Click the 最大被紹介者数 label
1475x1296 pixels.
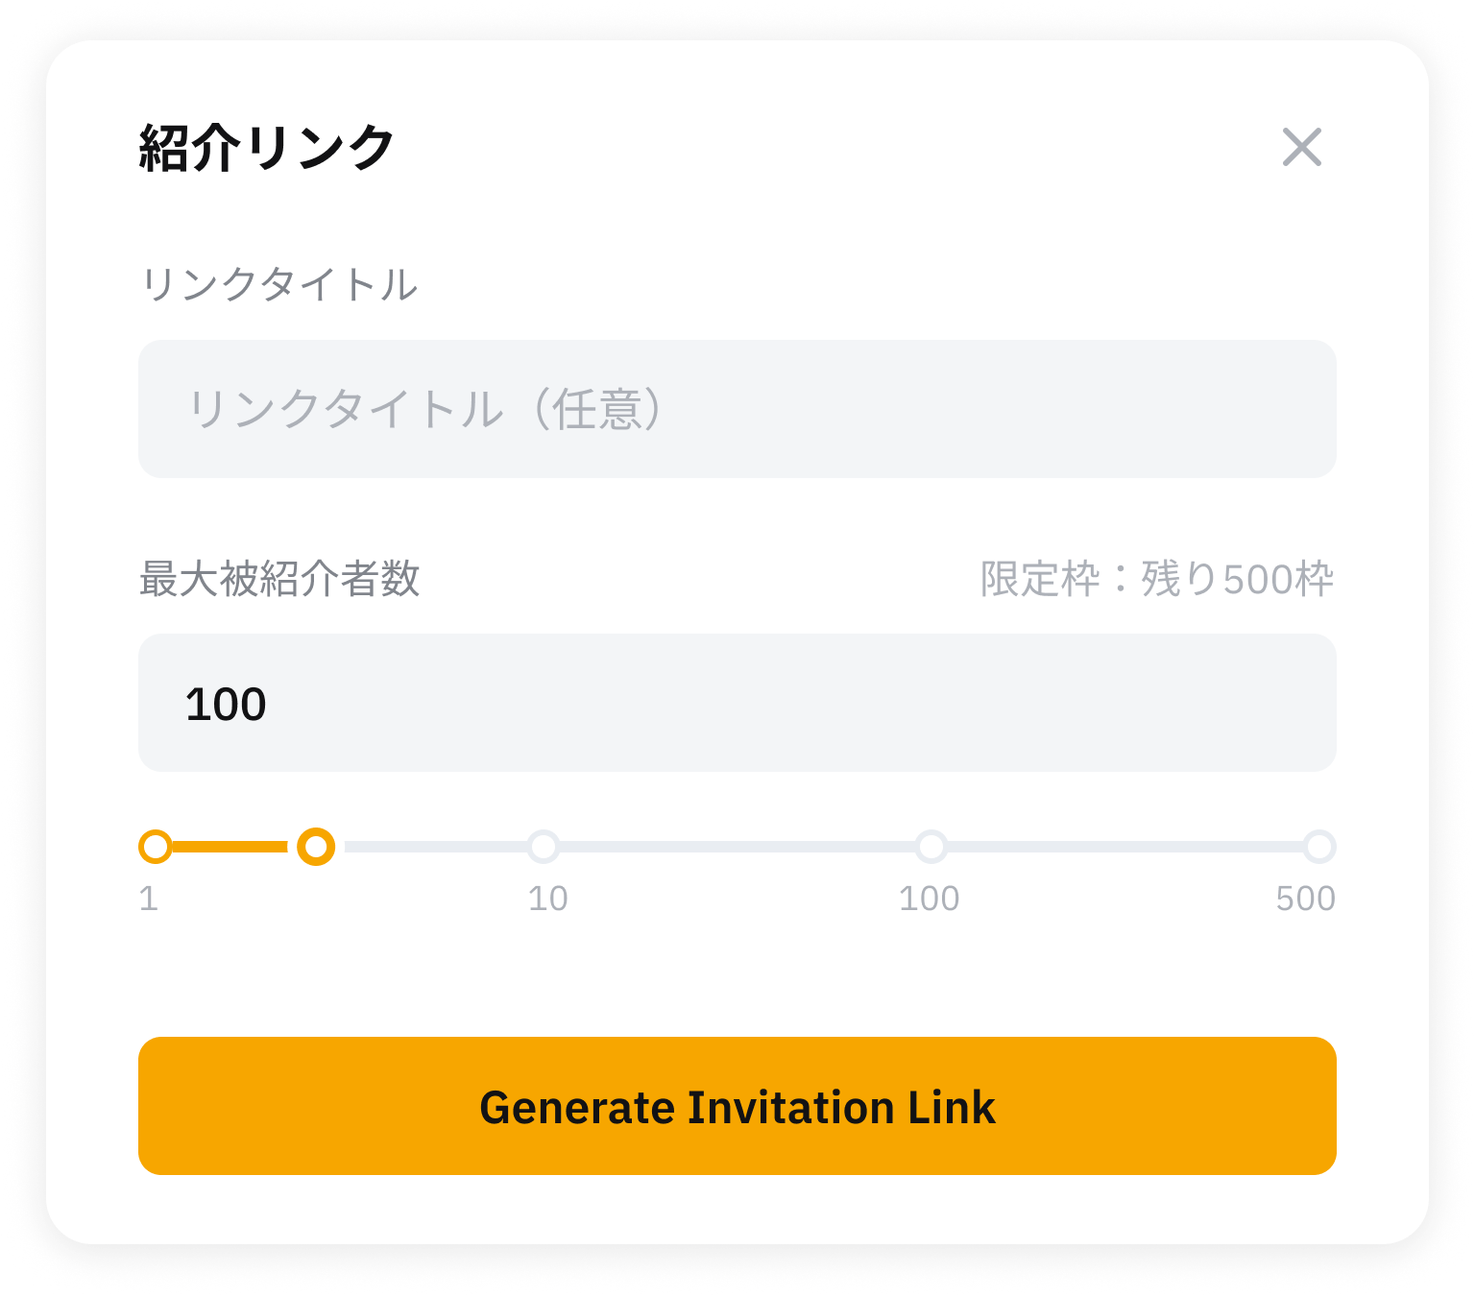pyautogui.click(x=279, y=579)
